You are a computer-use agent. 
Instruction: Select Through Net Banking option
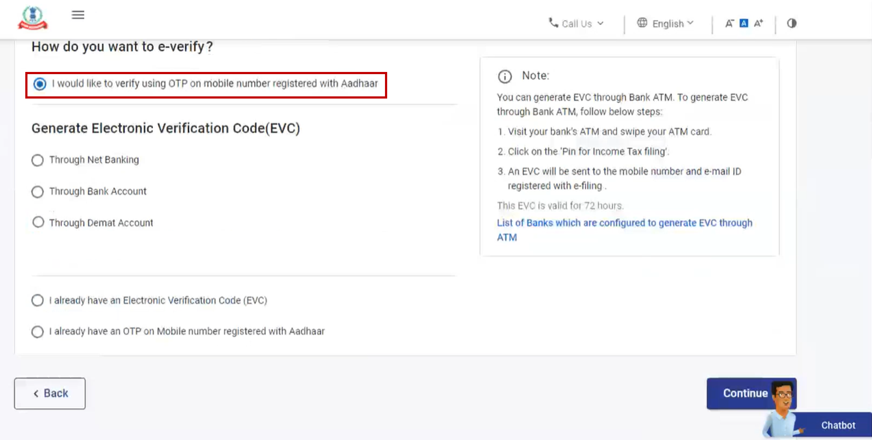(x=37, y=160)
